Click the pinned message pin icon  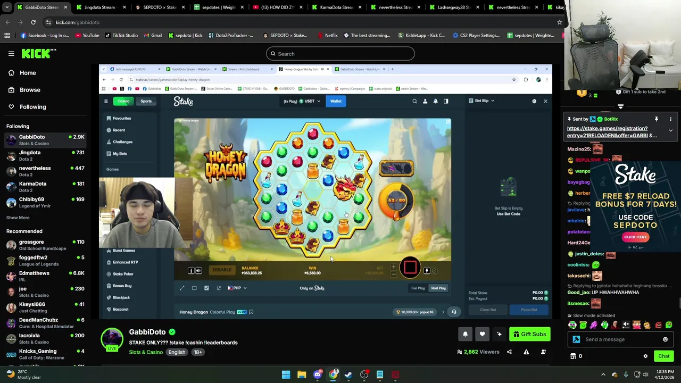[x=656, y=119]
